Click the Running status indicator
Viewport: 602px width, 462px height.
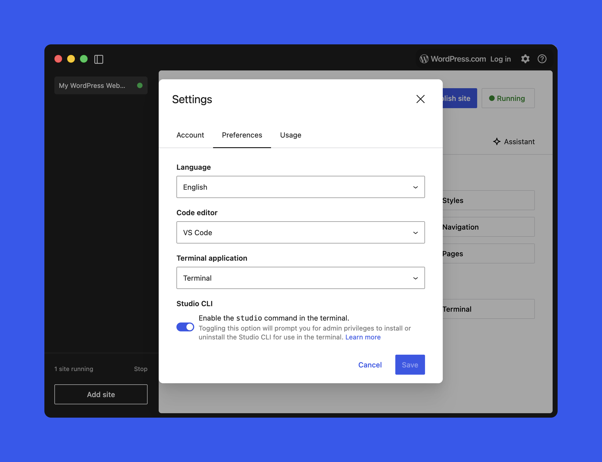[x=508, y=98]
